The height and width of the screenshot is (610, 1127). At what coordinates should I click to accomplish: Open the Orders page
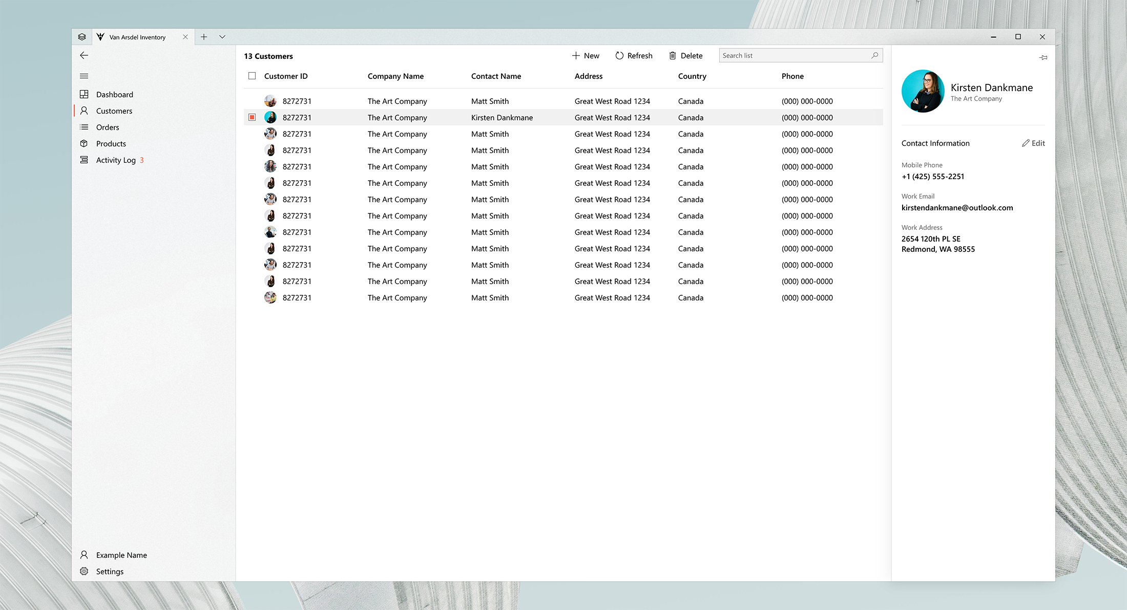[x=108, y=127]
